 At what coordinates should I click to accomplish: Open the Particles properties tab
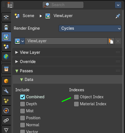point(6,101)
